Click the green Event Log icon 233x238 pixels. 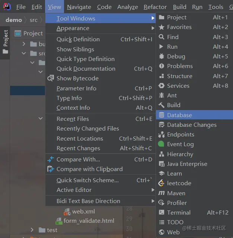pos(161,144)
